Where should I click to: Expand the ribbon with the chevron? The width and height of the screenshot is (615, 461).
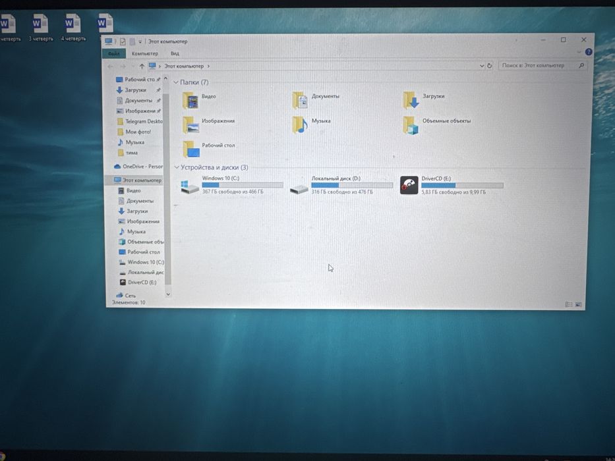point(579,52)
